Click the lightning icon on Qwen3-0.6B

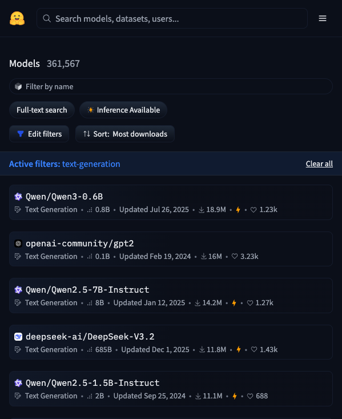[x=238, y=210]
